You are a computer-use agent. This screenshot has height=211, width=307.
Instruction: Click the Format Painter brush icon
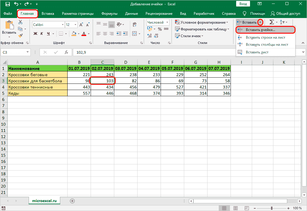20,35
